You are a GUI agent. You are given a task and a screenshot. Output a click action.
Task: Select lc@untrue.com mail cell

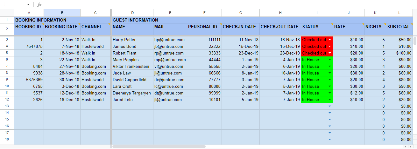tap(170, 87)
